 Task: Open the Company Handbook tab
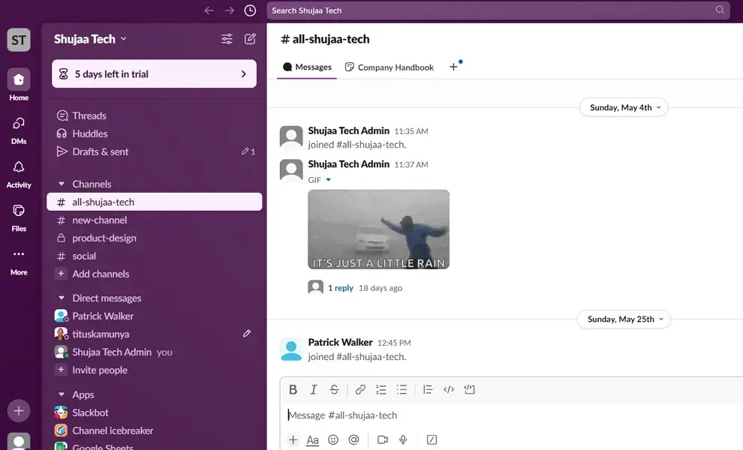389,67
